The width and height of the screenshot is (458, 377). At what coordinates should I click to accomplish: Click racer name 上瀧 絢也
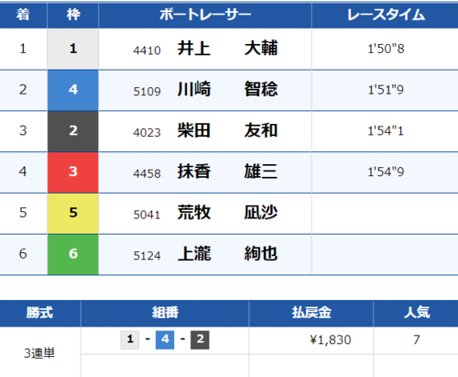click(x=227, y=253)
